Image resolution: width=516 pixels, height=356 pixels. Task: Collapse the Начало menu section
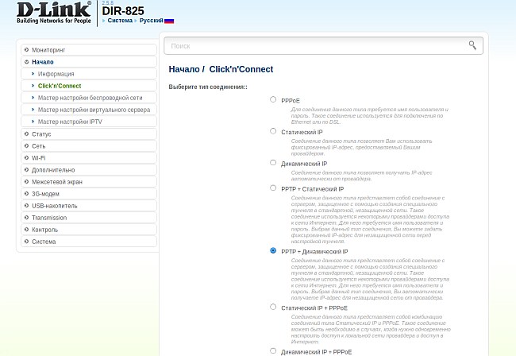coord(89,62)
